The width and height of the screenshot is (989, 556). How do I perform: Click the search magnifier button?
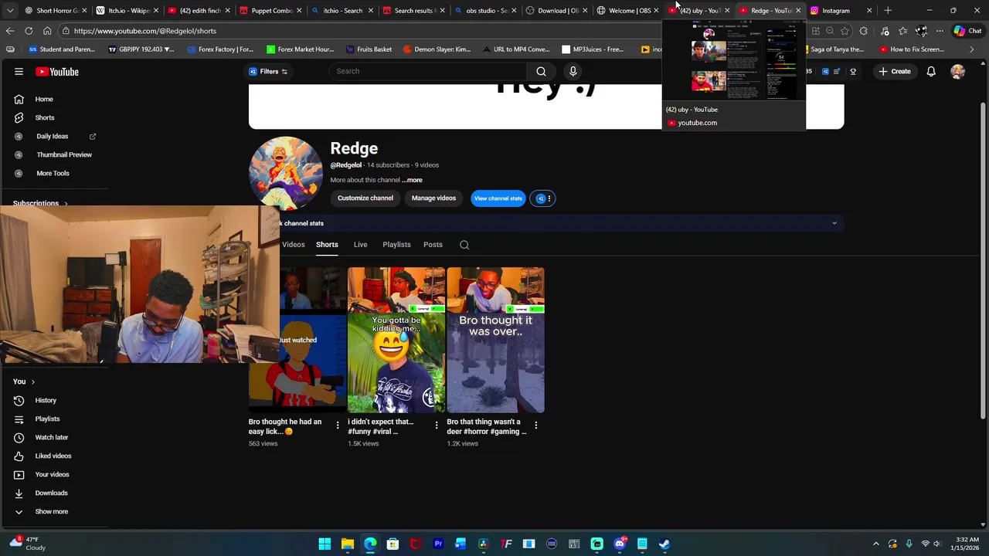tap(541, 71)
